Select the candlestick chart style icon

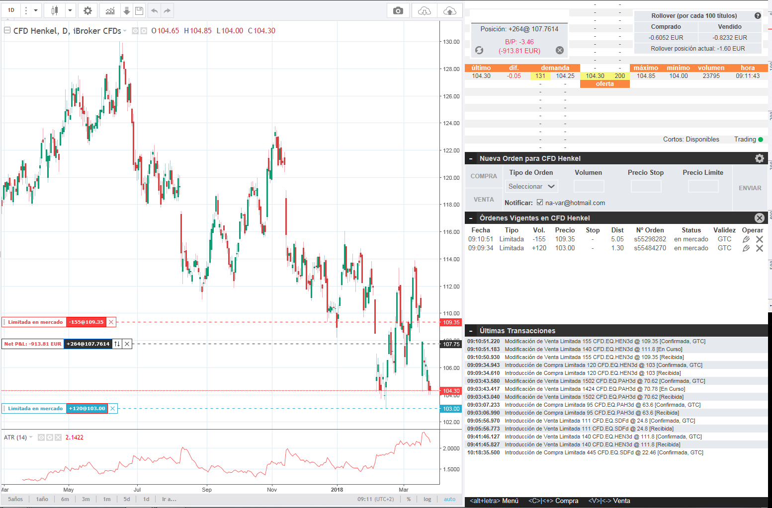click(55, 10)
